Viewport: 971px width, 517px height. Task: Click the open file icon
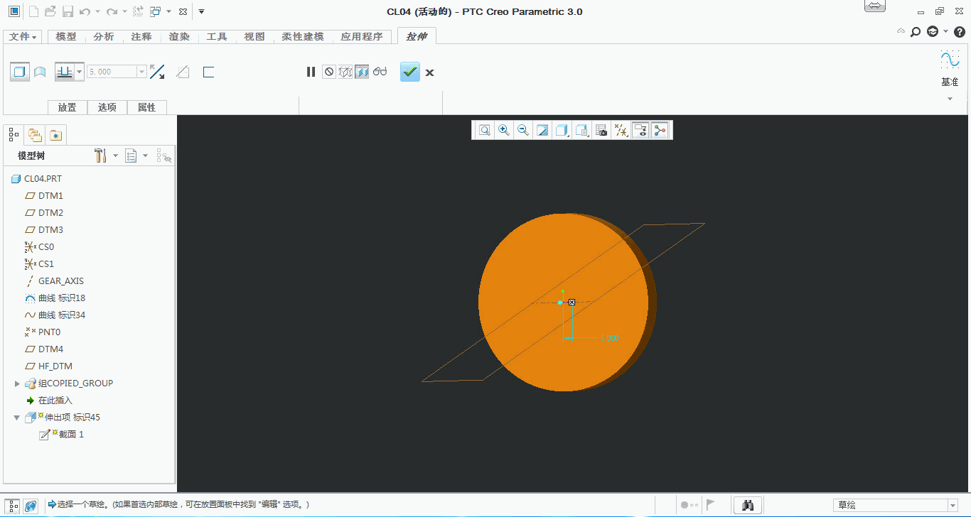(50, 11)
